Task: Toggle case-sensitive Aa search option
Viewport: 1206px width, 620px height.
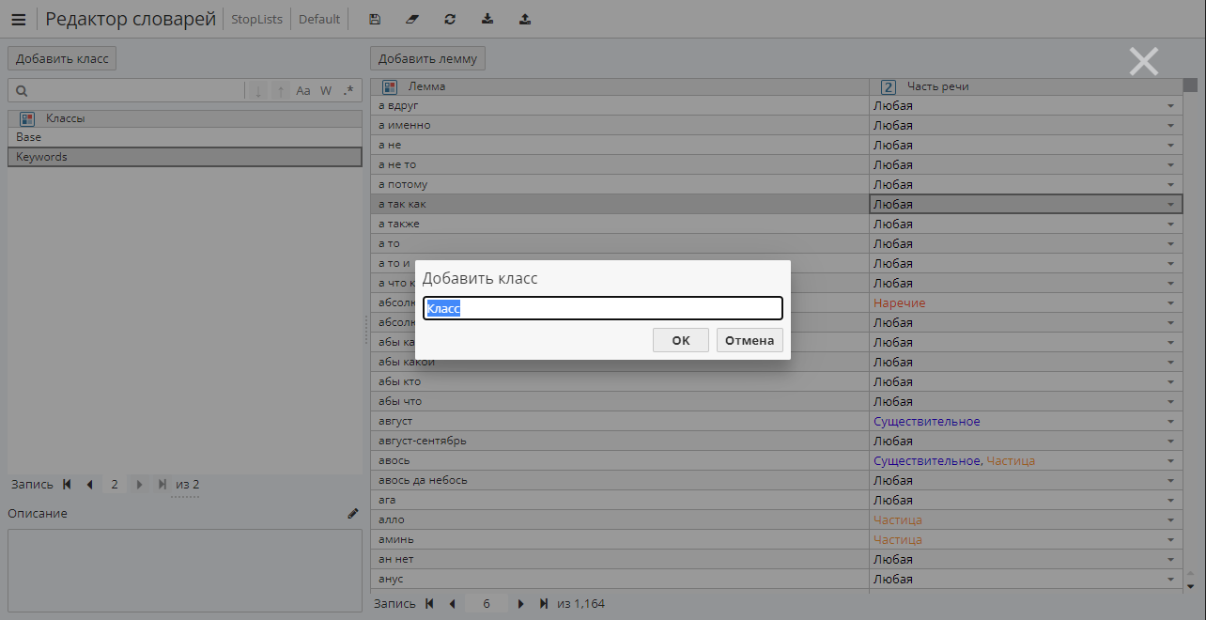Action: coord(303,91)
